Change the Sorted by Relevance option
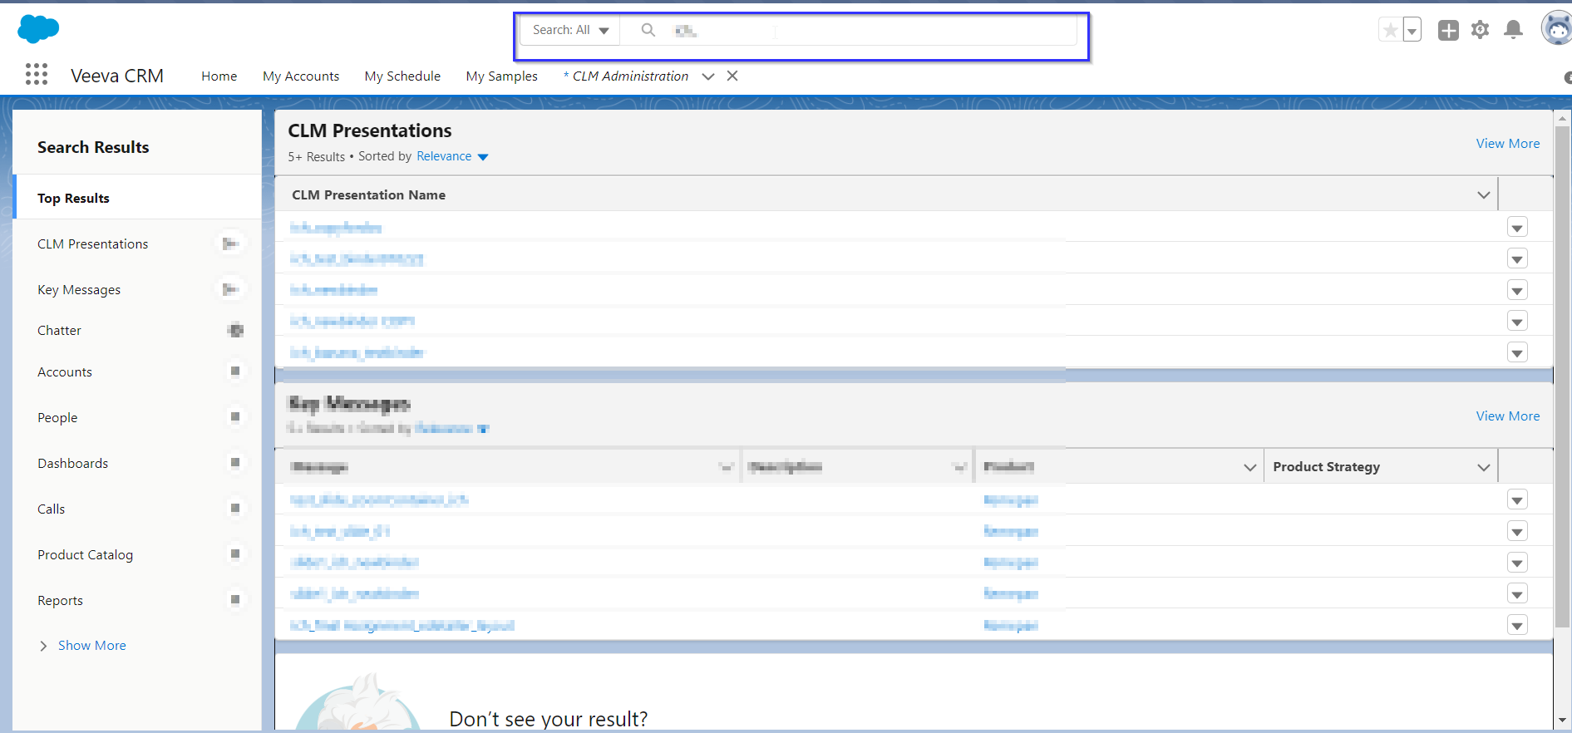This screenshot has height=733, width=1572. (x=452, y=156)
